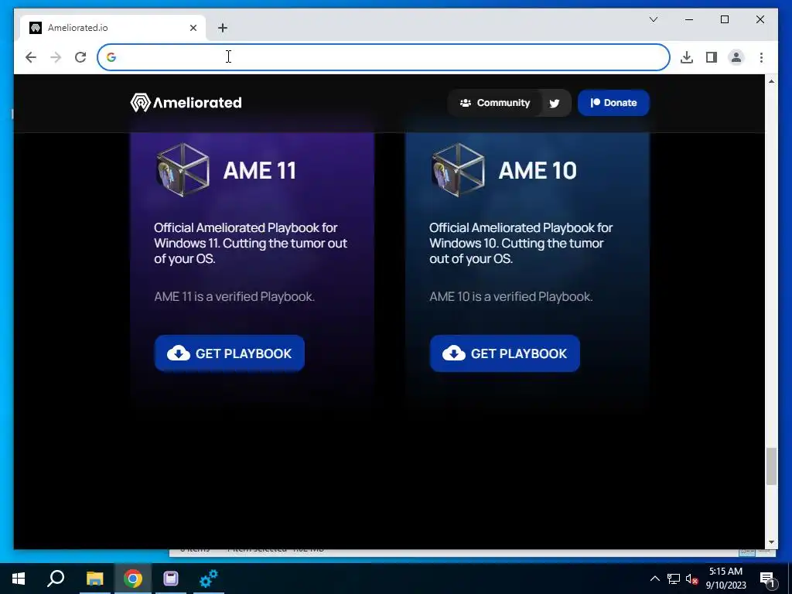Open Chrome downloads icon
The width and height of the screenshot is (792, 594).
click(687, 57)
